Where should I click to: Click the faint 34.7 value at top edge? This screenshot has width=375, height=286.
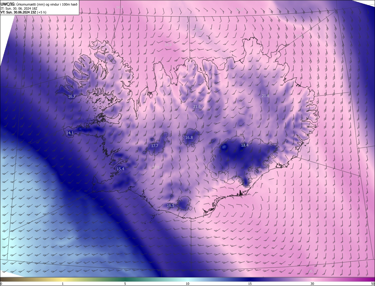120,7
